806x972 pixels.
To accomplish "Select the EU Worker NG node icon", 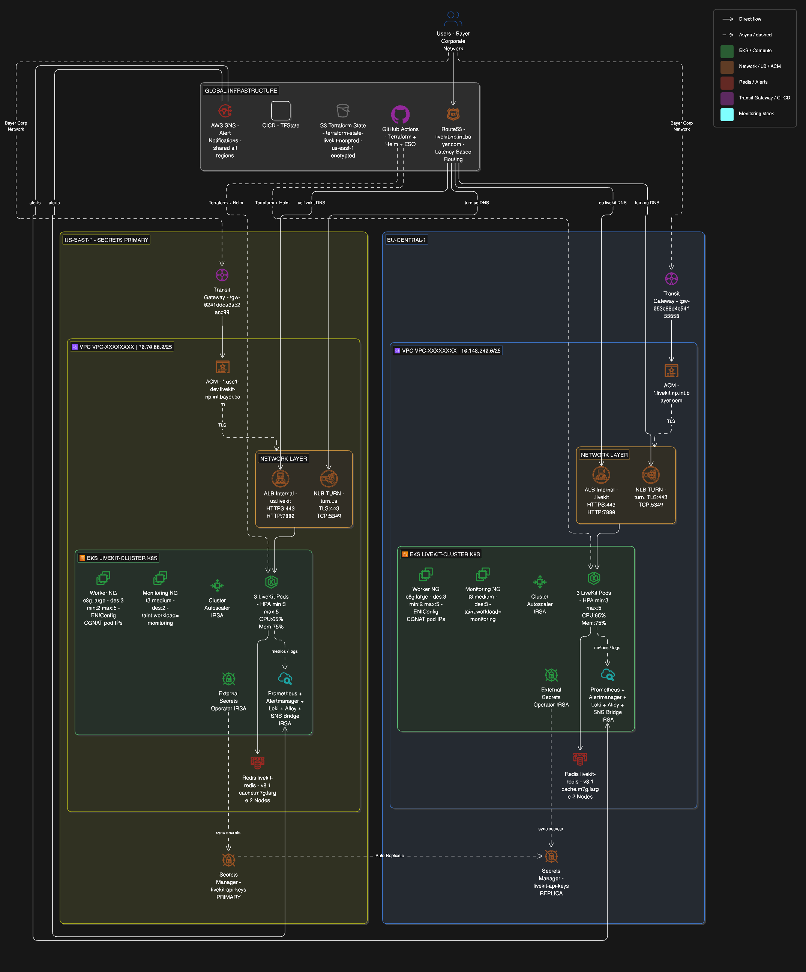I will pos(426,574).
